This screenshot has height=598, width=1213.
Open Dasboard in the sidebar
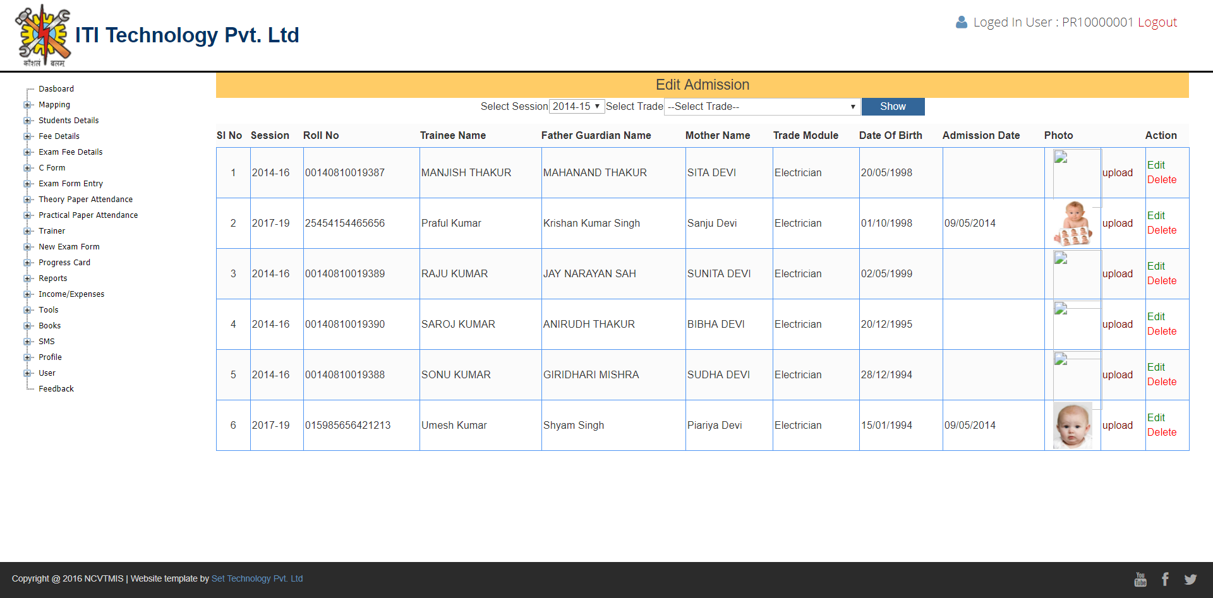click(x=56, y=89)
